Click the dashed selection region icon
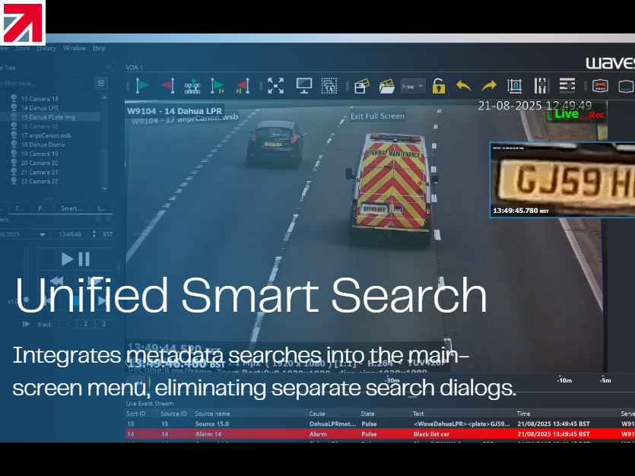This screenshot has height=476, width=635. click(x=329, y=86)
